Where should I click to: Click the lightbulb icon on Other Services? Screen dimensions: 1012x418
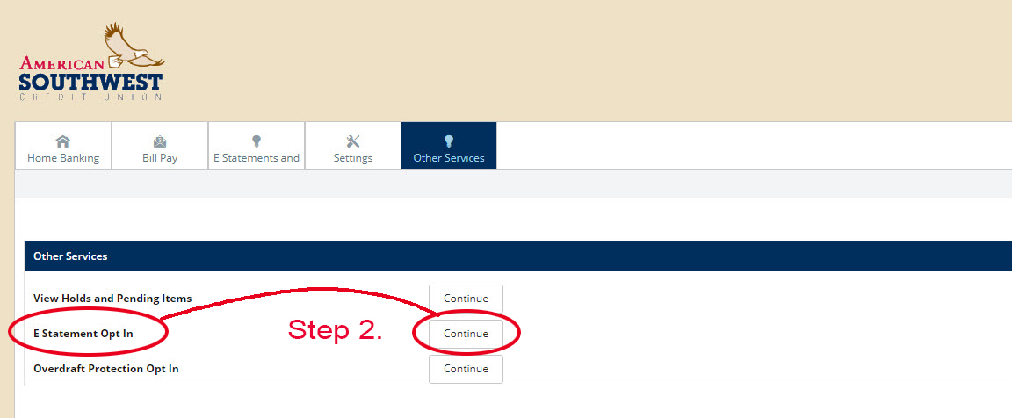[449, 141]
